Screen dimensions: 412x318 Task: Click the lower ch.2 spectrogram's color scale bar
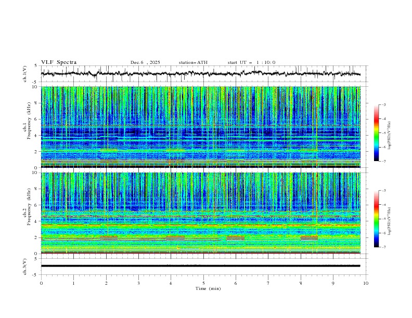[x=377, y=219]
